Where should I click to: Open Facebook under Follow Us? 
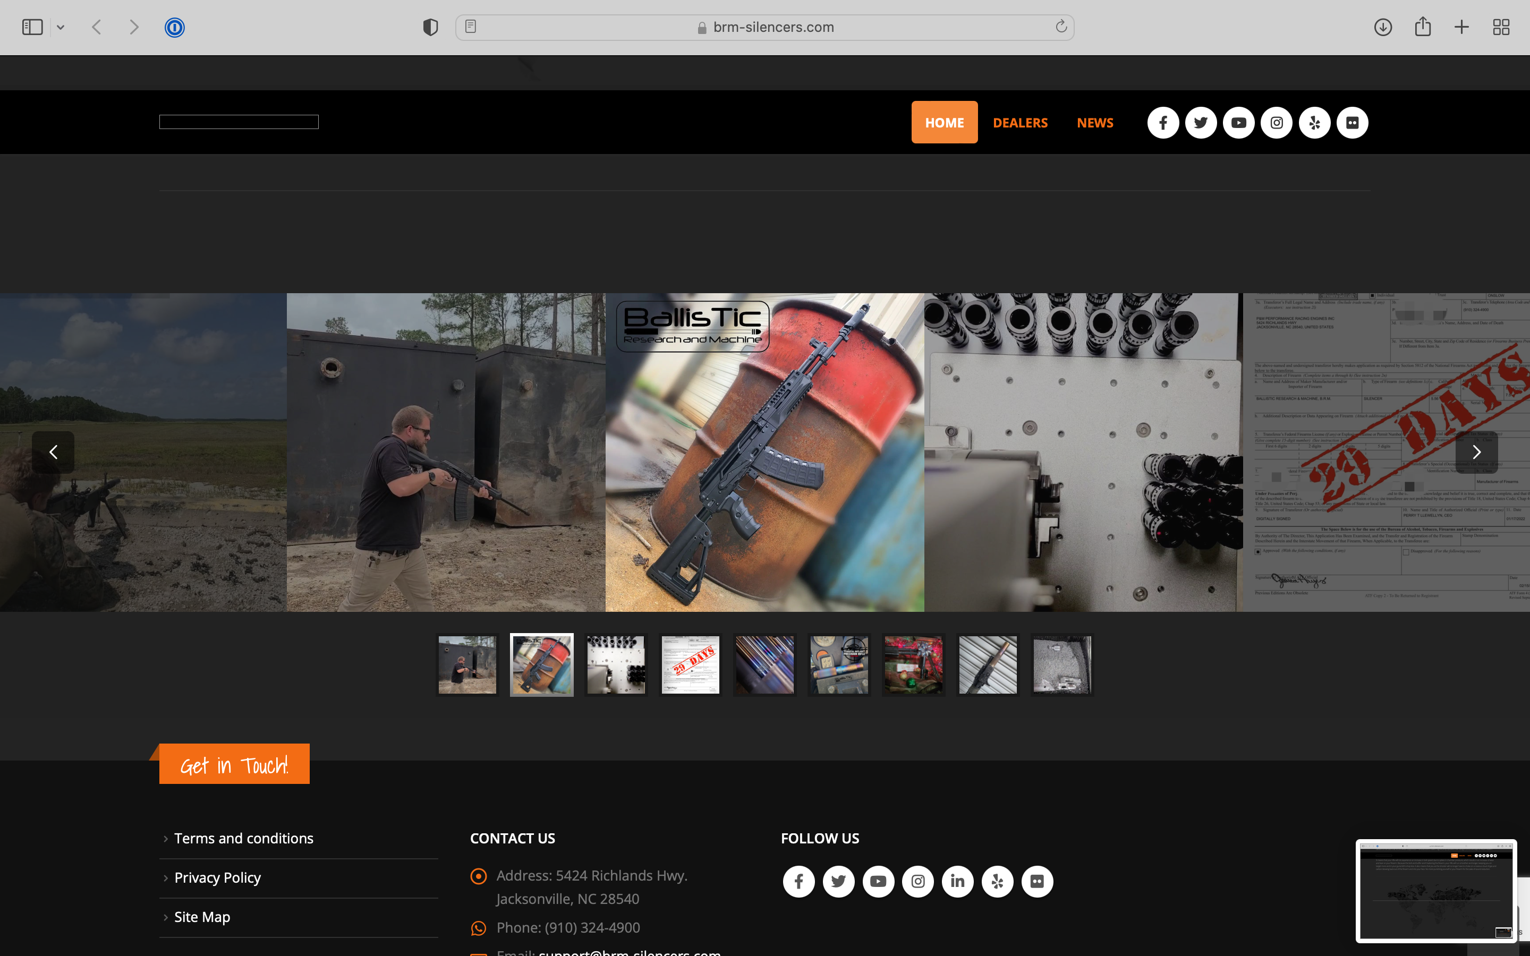click(x=799, y=882)
